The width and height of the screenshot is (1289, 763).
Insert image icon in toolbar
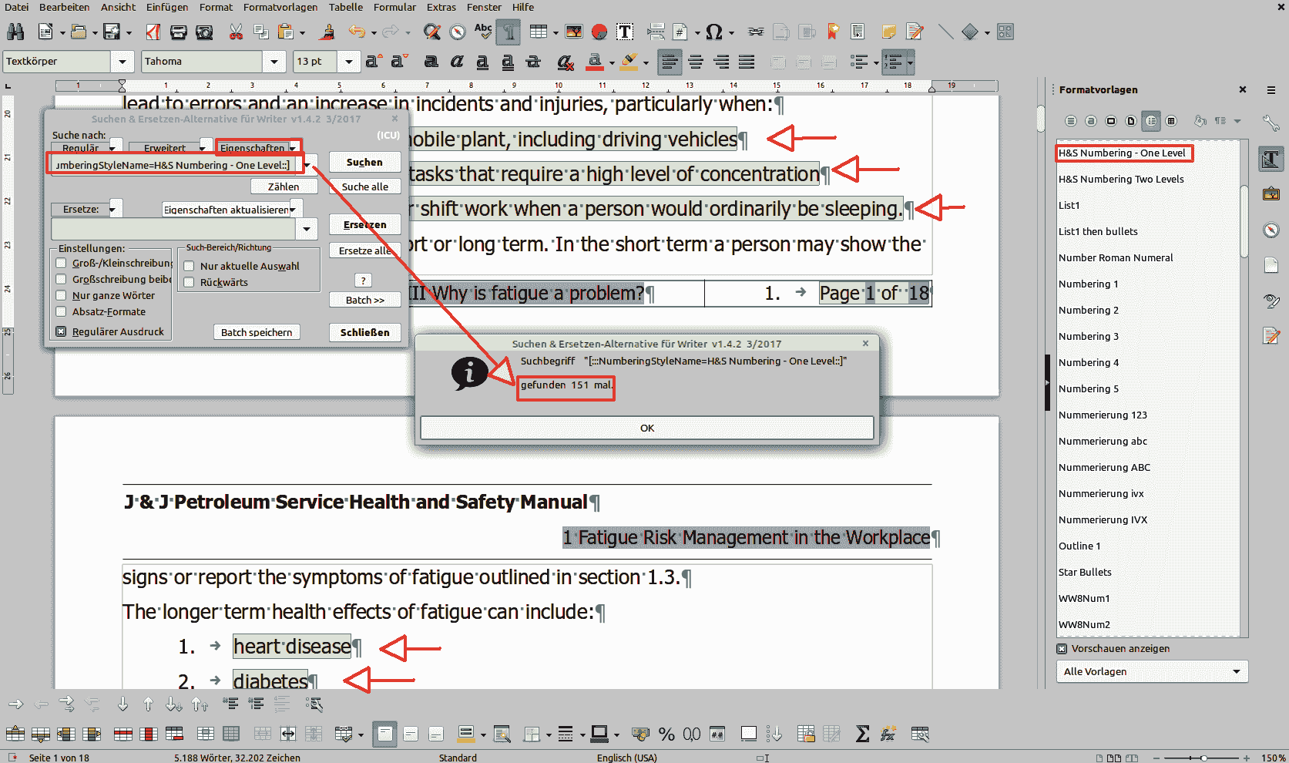click(574, 32)
